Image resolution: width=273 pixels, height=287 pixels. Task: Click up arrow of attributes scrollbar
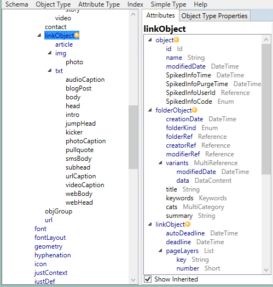(x=266, y=40)
